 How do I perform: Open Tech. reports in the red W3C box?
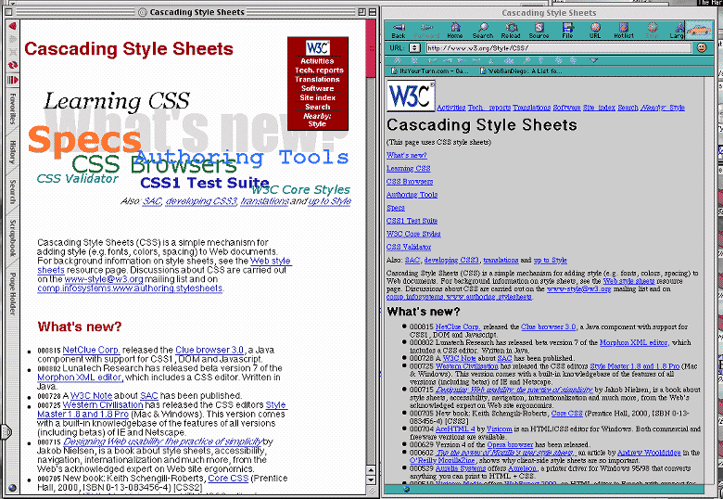pyautogui.click(x=319, y=70)
